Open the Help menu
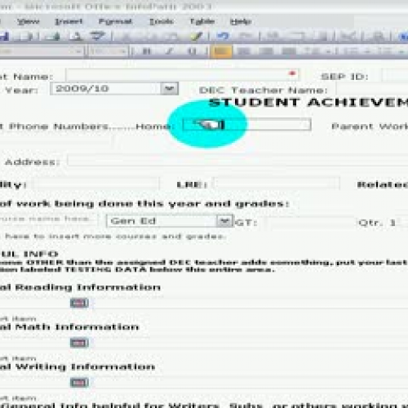The height and width of the screenshot is (408, 408). pos(241,21)
